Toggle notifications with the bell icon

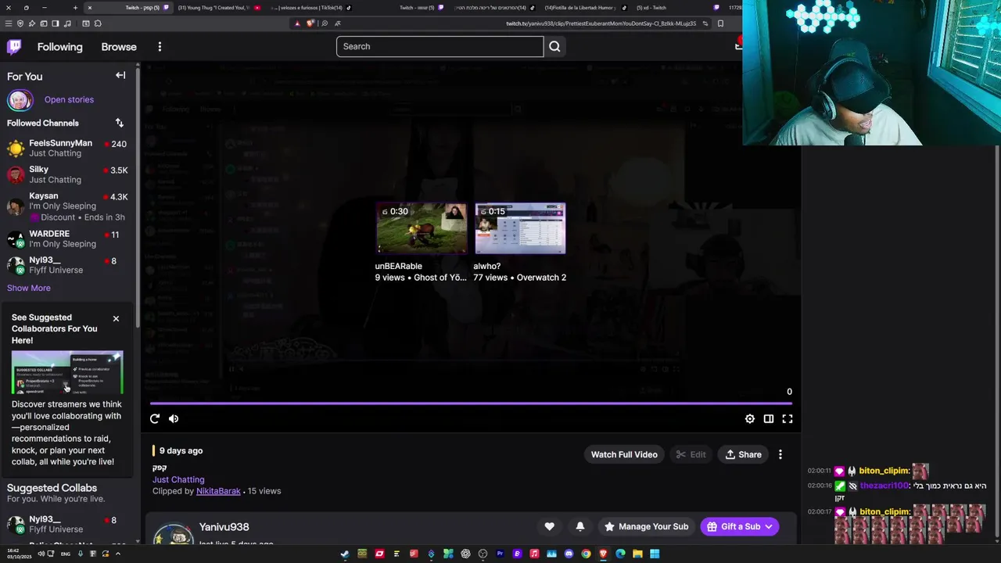click(x=579, y=526)
